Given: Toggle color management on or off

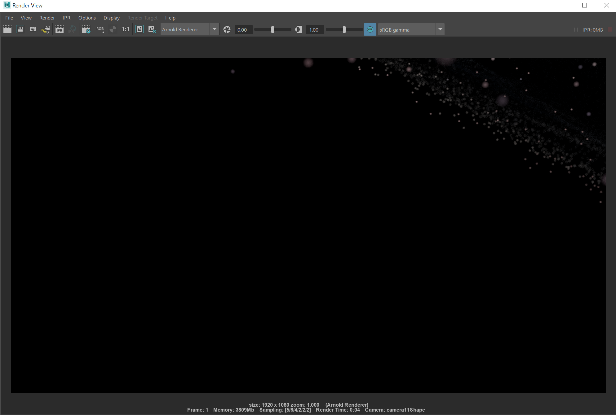Looking at the screenshot, I should 370,29.
